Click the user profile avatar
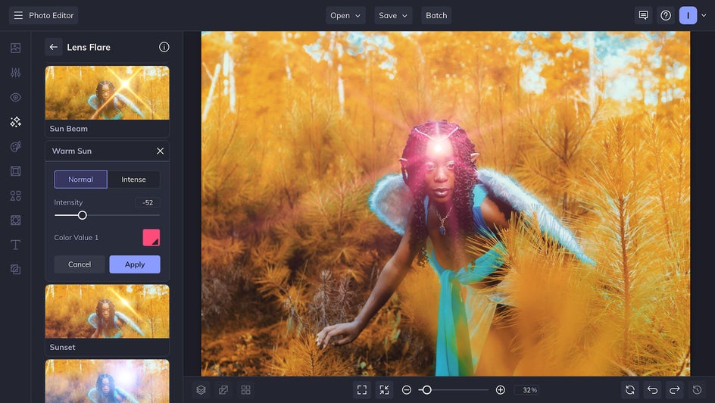Screen dimensions: 715x403 coord(688,15)
